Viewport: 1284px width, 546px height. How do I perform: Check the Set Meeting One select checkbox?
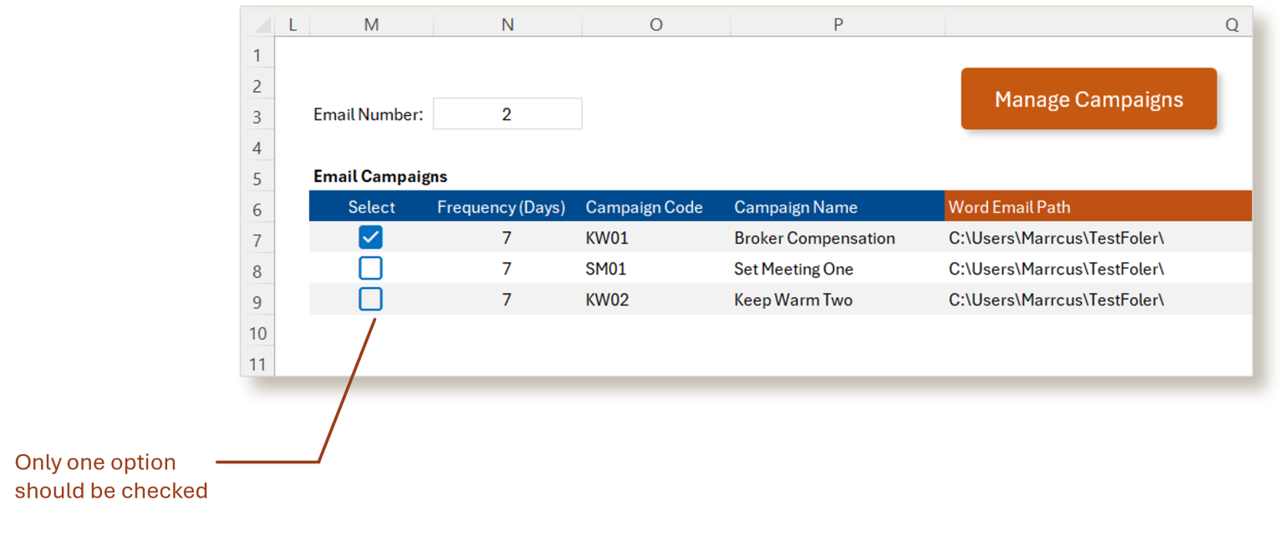[x=370, y=268]
